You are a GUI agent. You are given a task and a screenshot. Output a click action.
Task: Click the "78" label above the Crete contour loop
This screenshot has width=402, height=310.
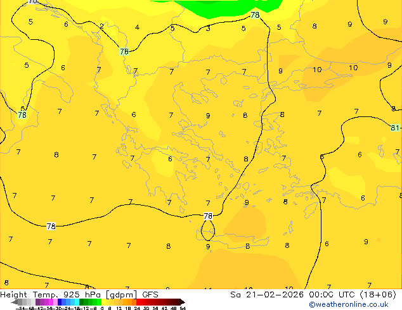coord(208,216)
